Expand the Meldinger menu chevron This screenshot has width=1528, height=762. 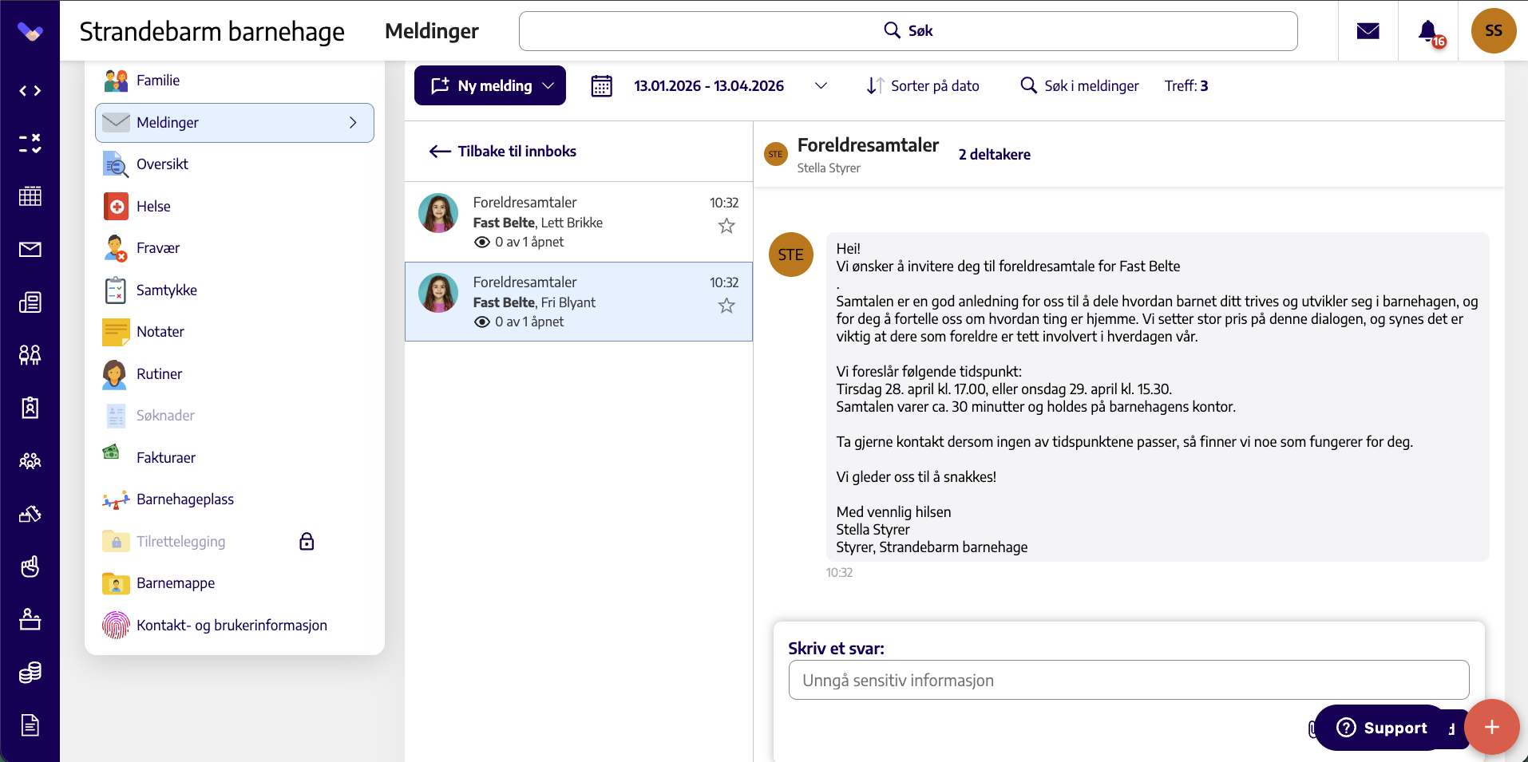[353, 123]
